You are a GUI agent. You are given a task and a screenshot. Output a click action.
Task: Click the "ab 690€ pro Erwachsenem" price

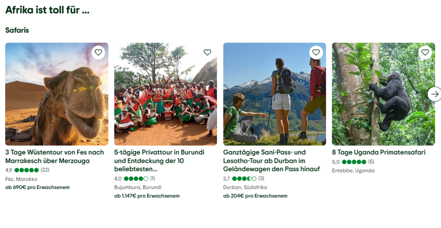[37, 187]
